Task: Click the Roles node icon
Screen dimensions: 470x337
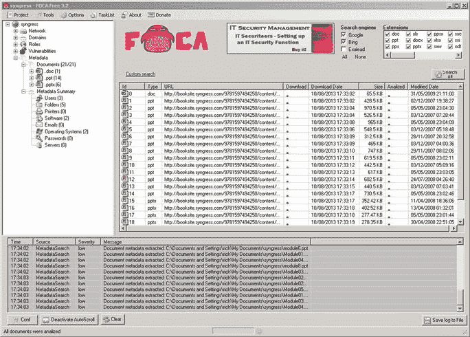Action: [x=23, y=44]
